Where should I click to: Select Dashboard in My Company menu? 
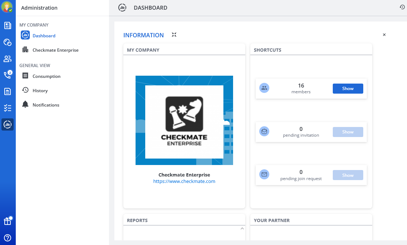[x=44, y=36]
